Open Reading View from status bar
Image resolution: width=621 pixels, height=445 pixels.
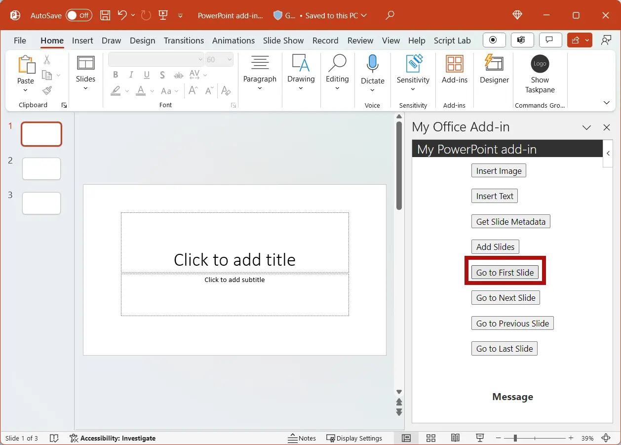pyautogui.click(x=455, y=438)
